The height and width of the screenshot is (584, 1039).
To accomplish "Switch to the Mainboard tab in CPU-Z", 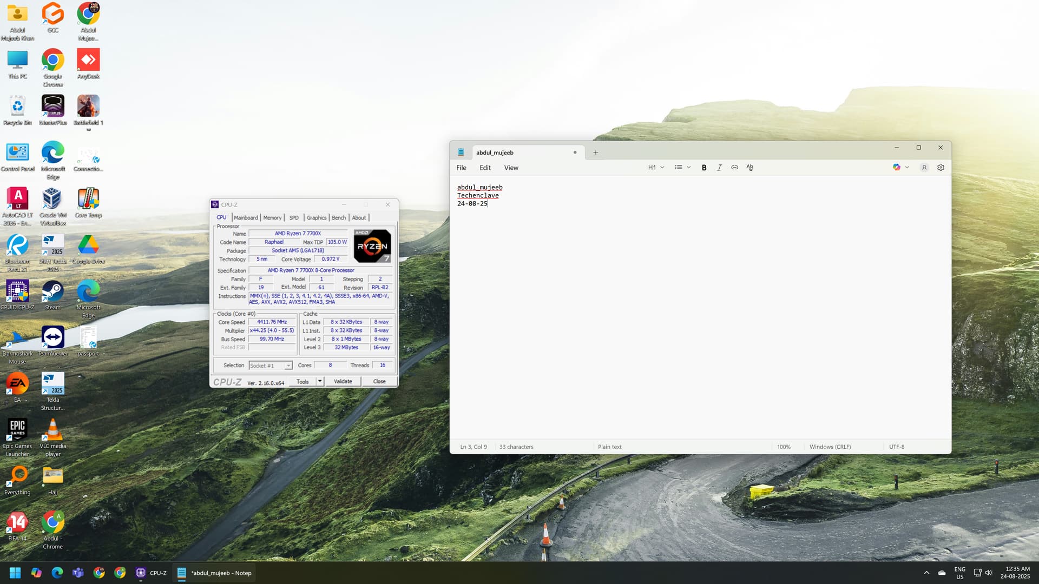I will 246,217.
